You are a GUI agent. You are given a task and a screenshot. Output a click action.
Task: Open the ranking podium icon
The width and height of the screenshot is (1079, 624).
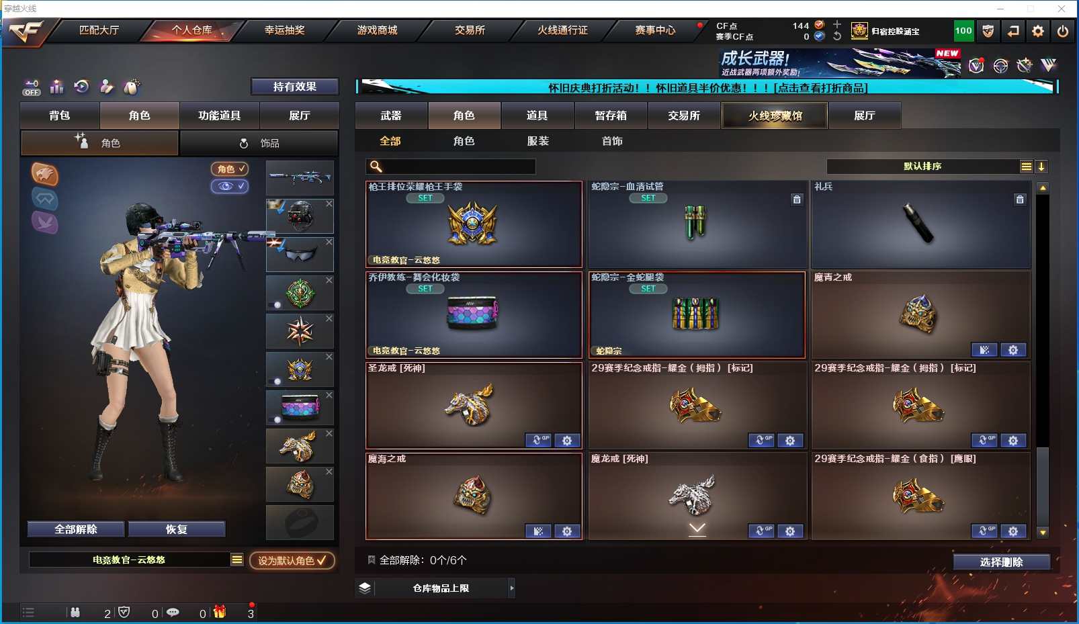tap(56, 87)
